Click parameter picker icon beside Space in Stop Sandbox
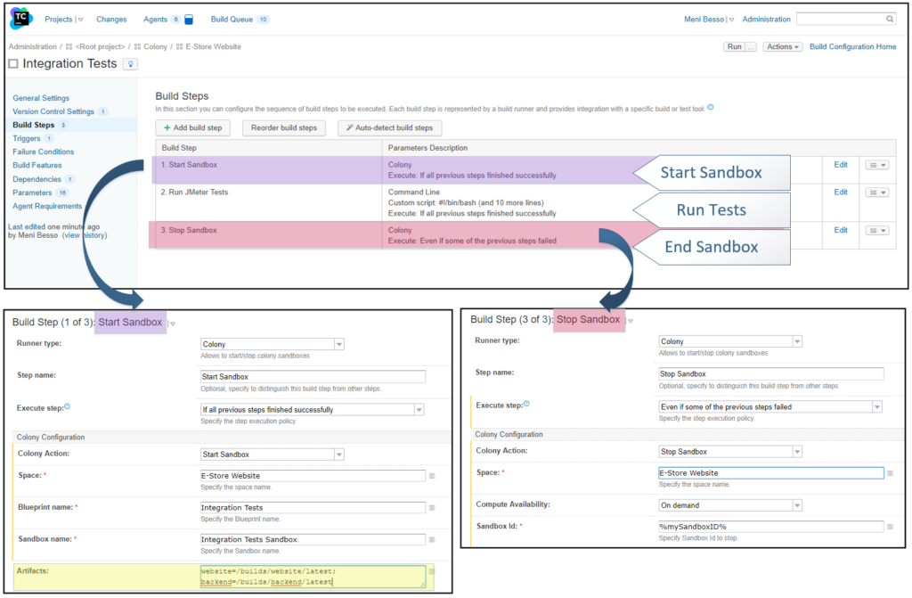Viewport: 912px width, 598px height. coord(890,473)
